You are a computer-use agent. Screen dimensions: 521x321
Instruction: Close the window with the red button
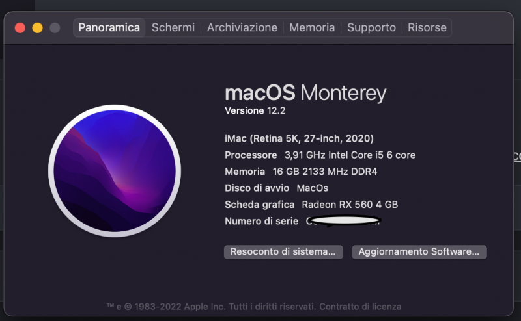click(20, 28)
